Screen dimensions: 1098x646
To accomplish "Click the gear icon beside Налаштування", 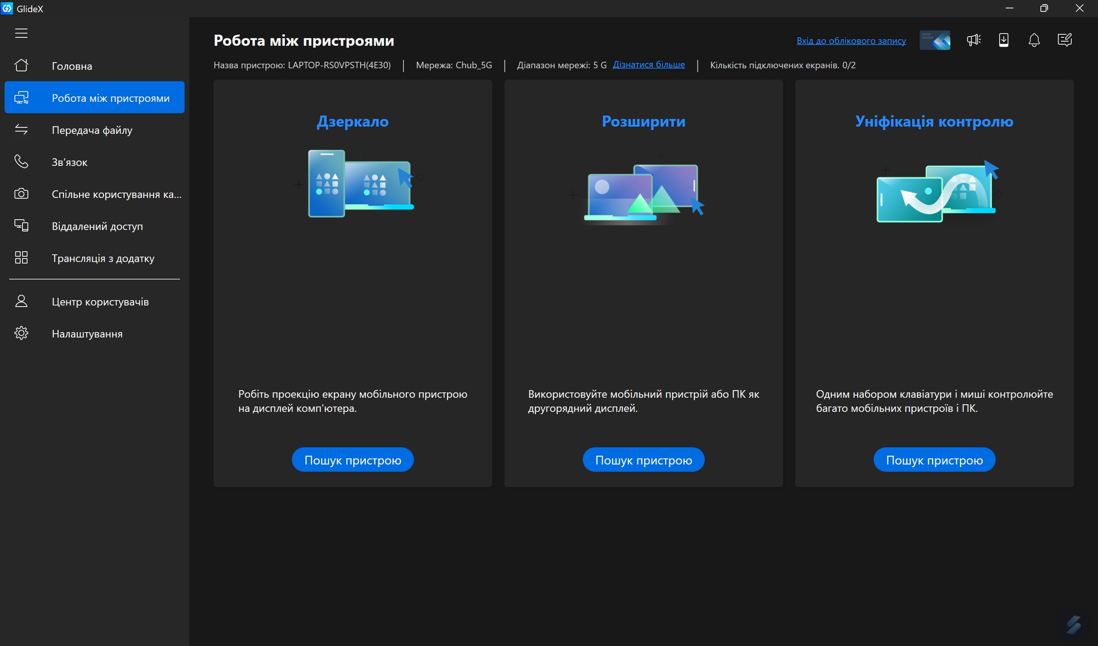I will [x=21, y=334].
